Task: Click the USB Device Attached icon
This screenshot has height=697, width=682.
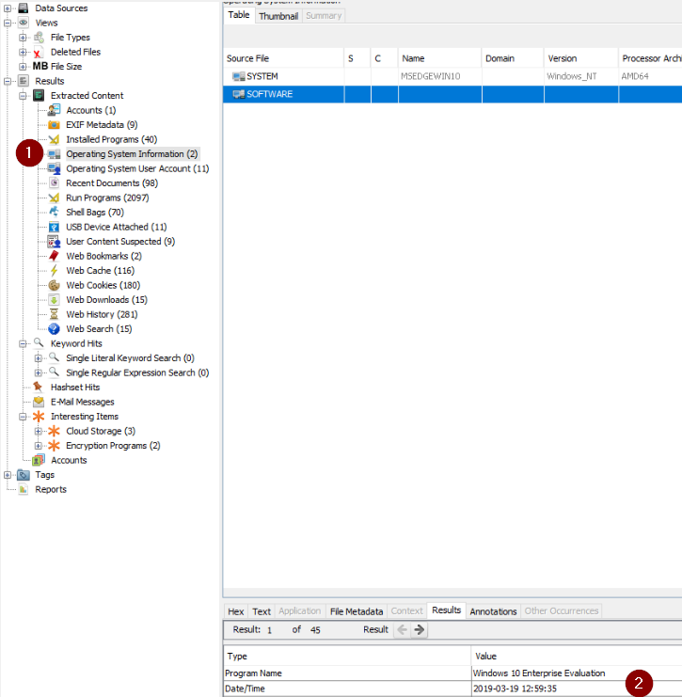Action: 55,227
